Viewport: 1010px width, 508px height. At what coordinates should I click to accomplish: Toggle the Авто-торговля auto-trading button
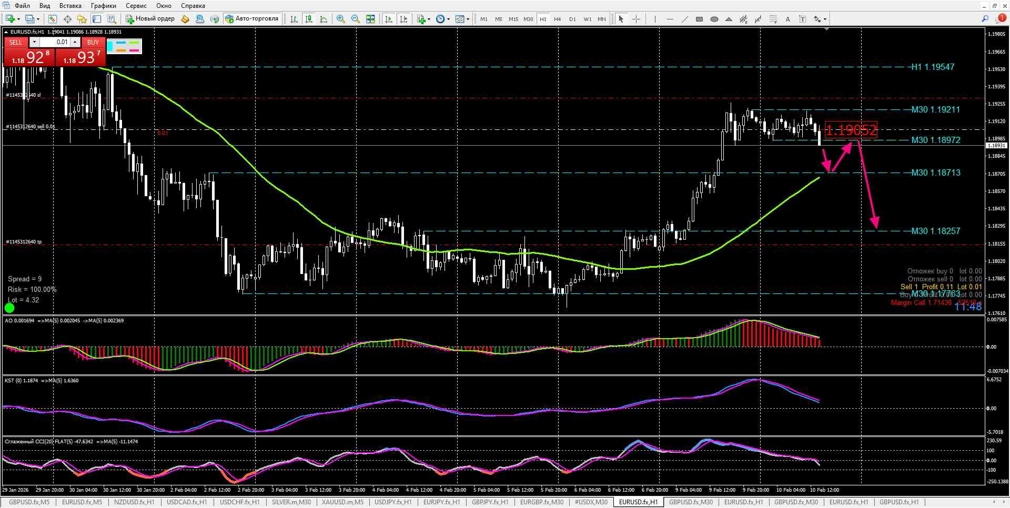tap(252, 19)
